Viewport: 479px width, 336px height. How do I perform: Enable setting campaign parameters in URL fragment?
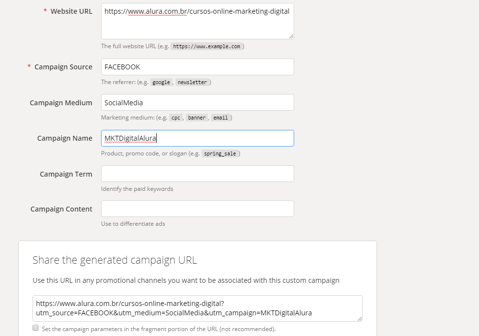35,328
